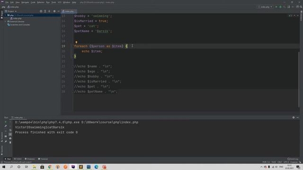The width and height of the screenshot is (303, 170).
Task: Click index.php breadcrumb in navigation bar
Action: pos(13,7)
